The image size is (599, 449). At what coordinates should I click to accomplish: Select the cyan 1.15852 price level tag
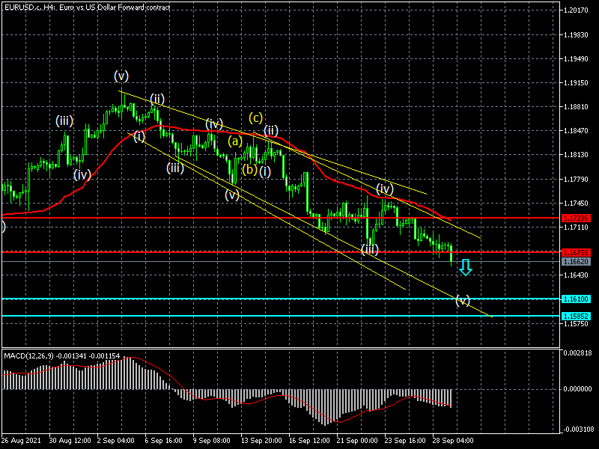pos(576,316)
